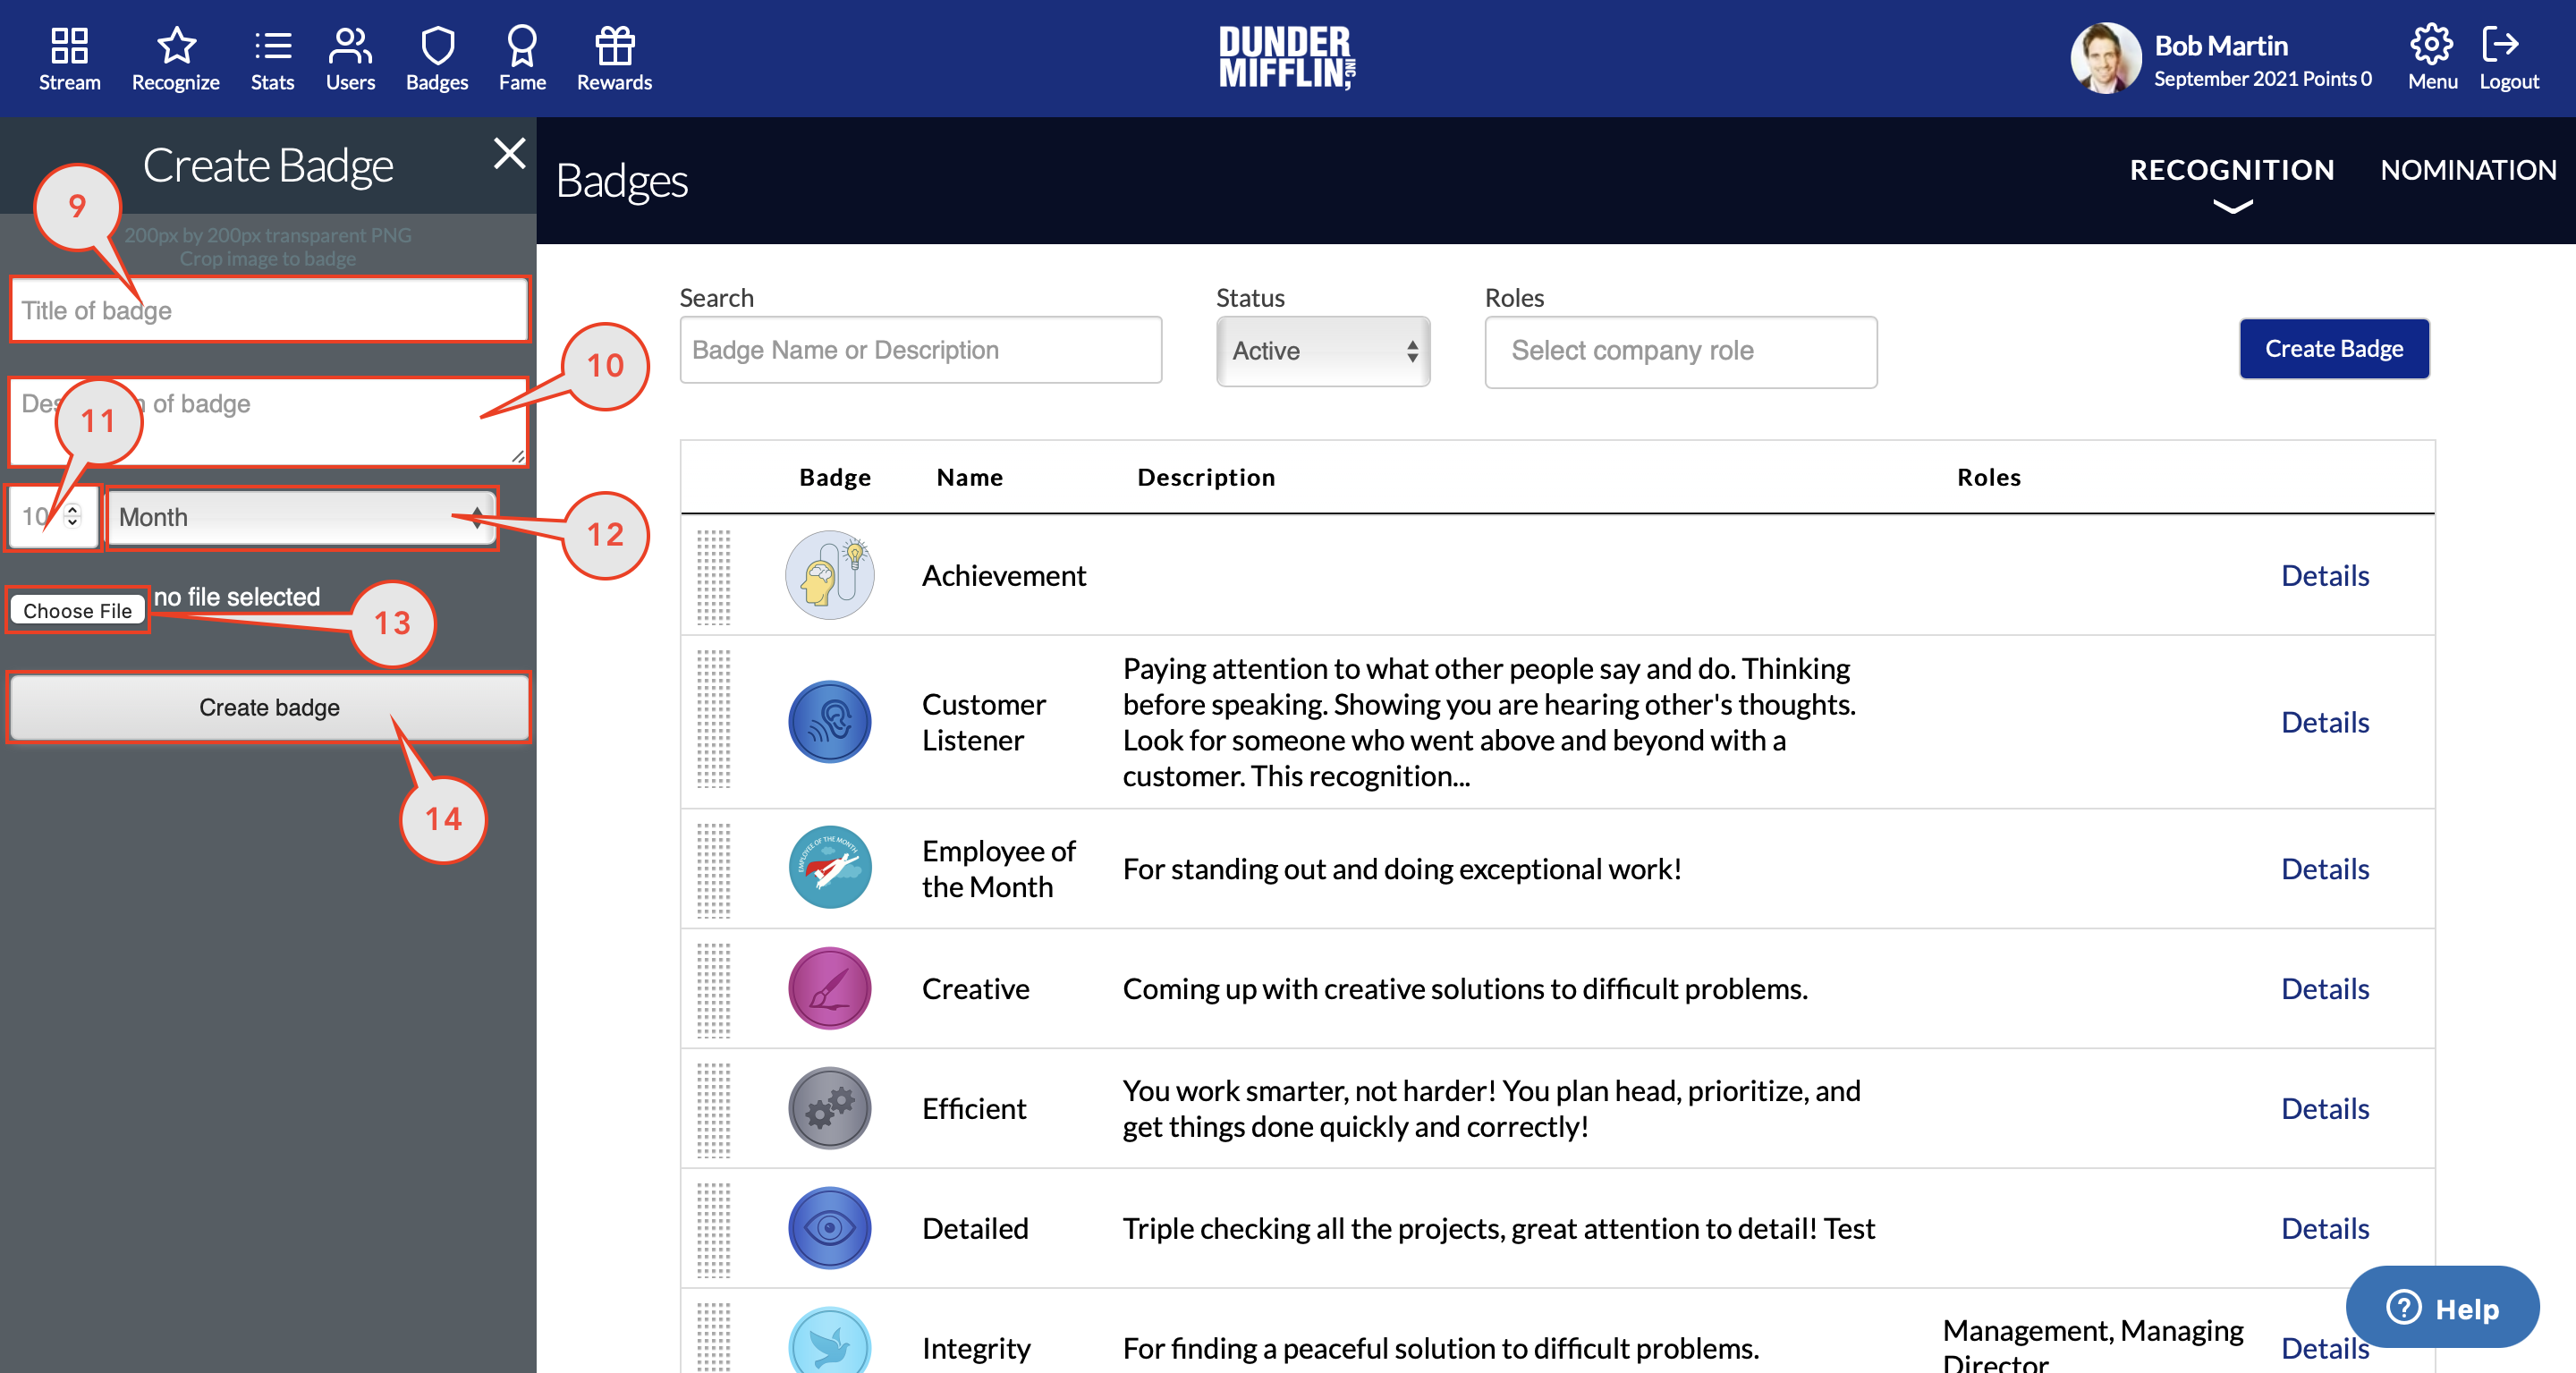Click the Customer Listener badge icon
Screen dimensions: 2576x1373
tap(829, 721)
